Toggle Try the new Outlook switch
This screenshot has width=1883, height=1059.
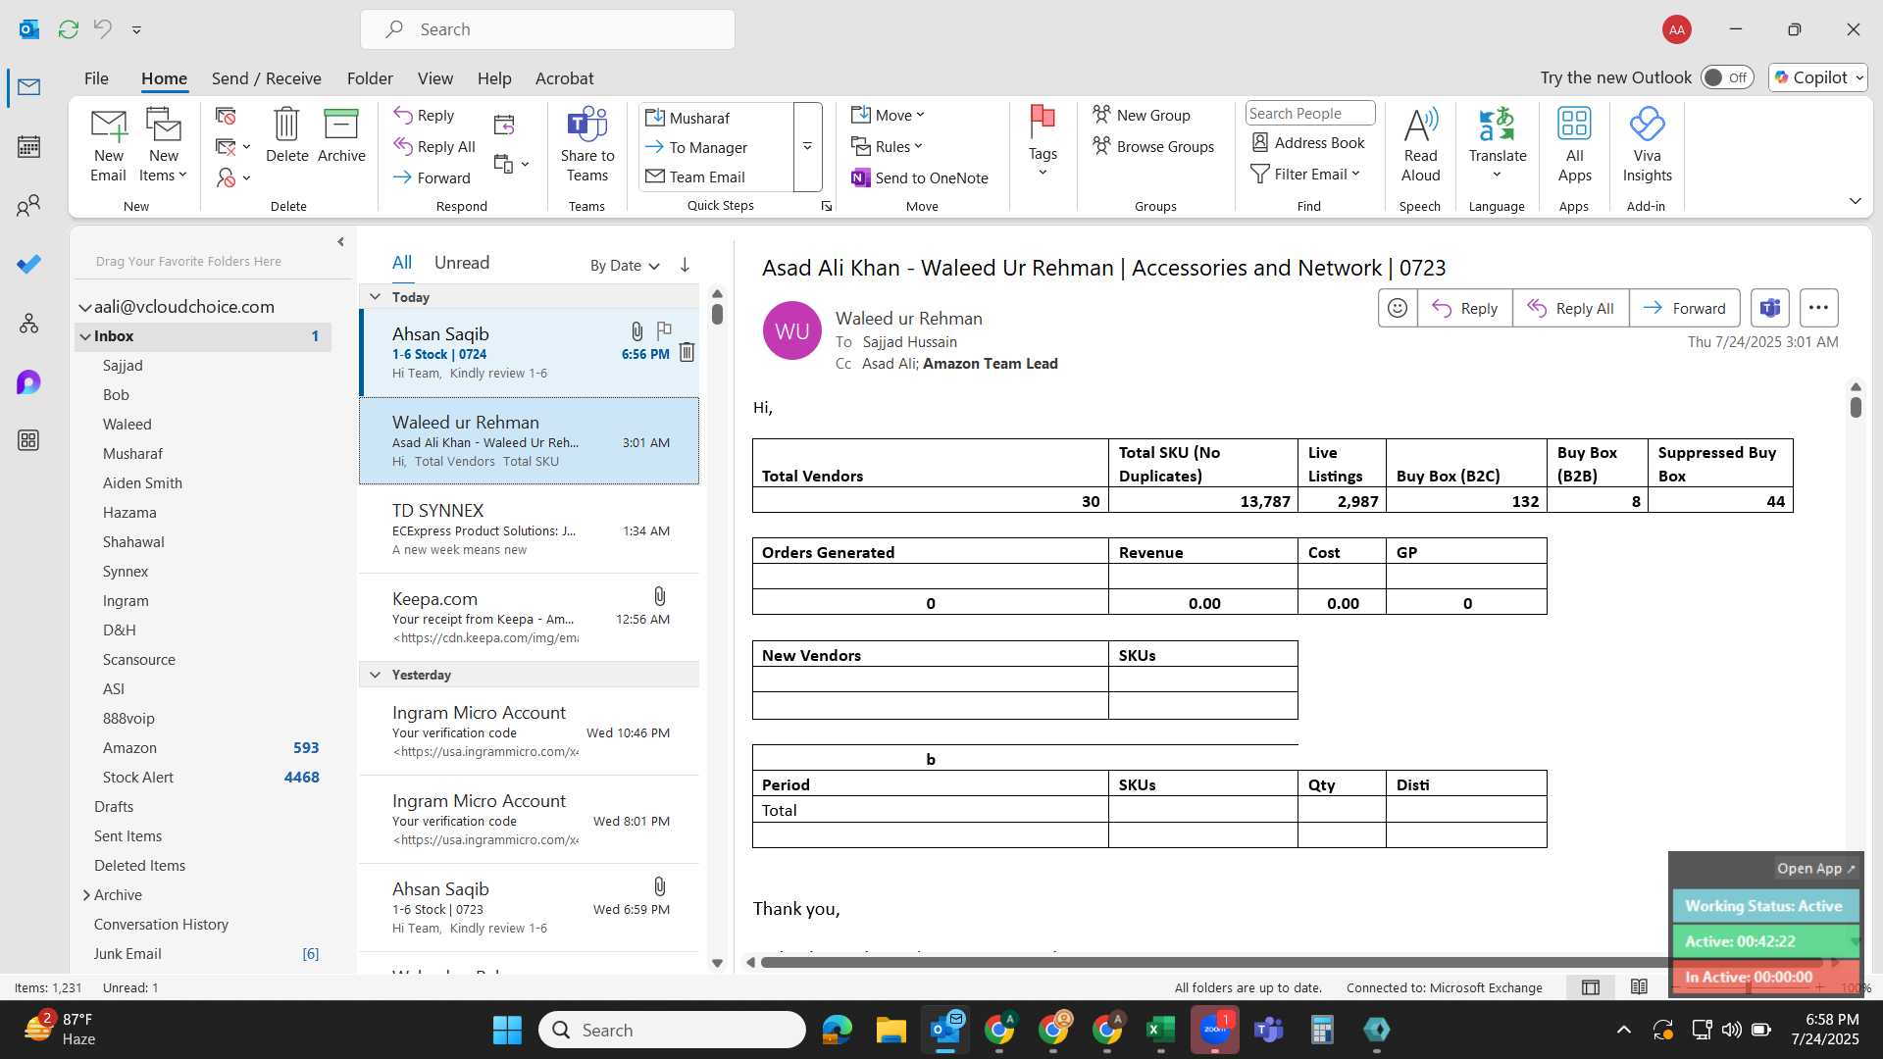pyautogui.click(x=1727, y=77)
